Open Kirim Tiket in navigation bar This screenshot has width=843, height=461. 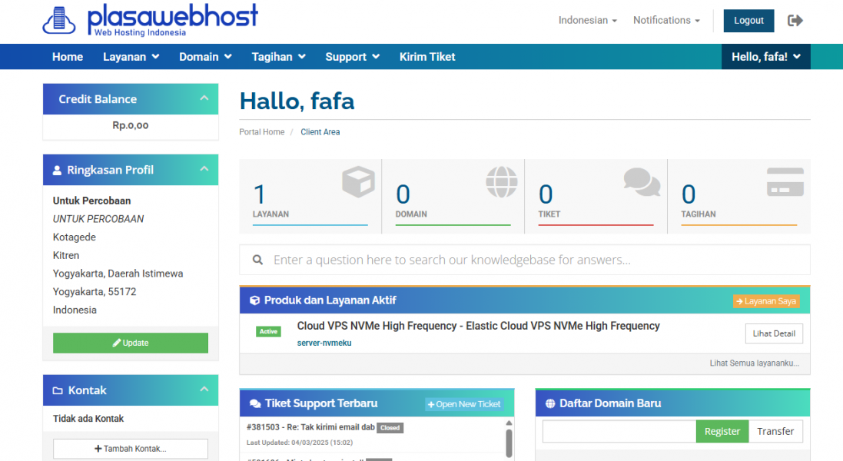(x=427, y=57)
